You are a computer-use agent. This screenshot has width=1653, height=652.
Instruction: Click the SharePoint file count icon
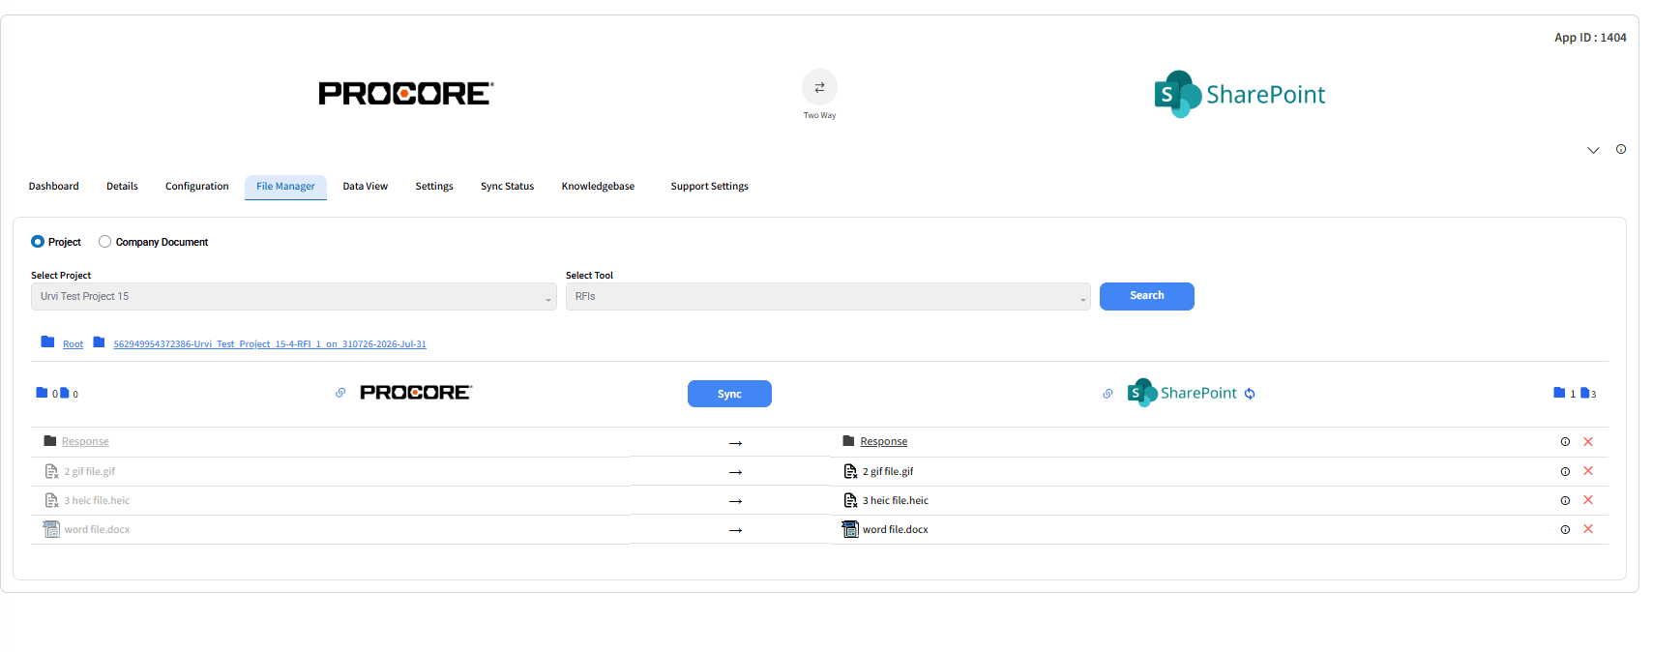click(1585, 393)
